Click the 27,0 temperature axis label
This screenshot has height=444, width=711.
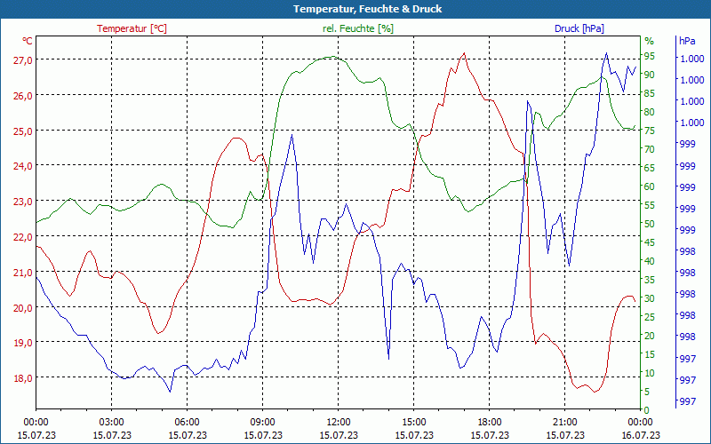(x=23, y=59)
